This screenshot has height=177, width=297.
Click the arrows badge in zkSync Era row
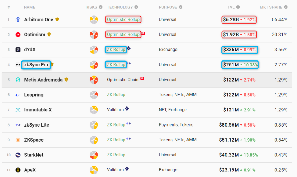click(129, 63)
